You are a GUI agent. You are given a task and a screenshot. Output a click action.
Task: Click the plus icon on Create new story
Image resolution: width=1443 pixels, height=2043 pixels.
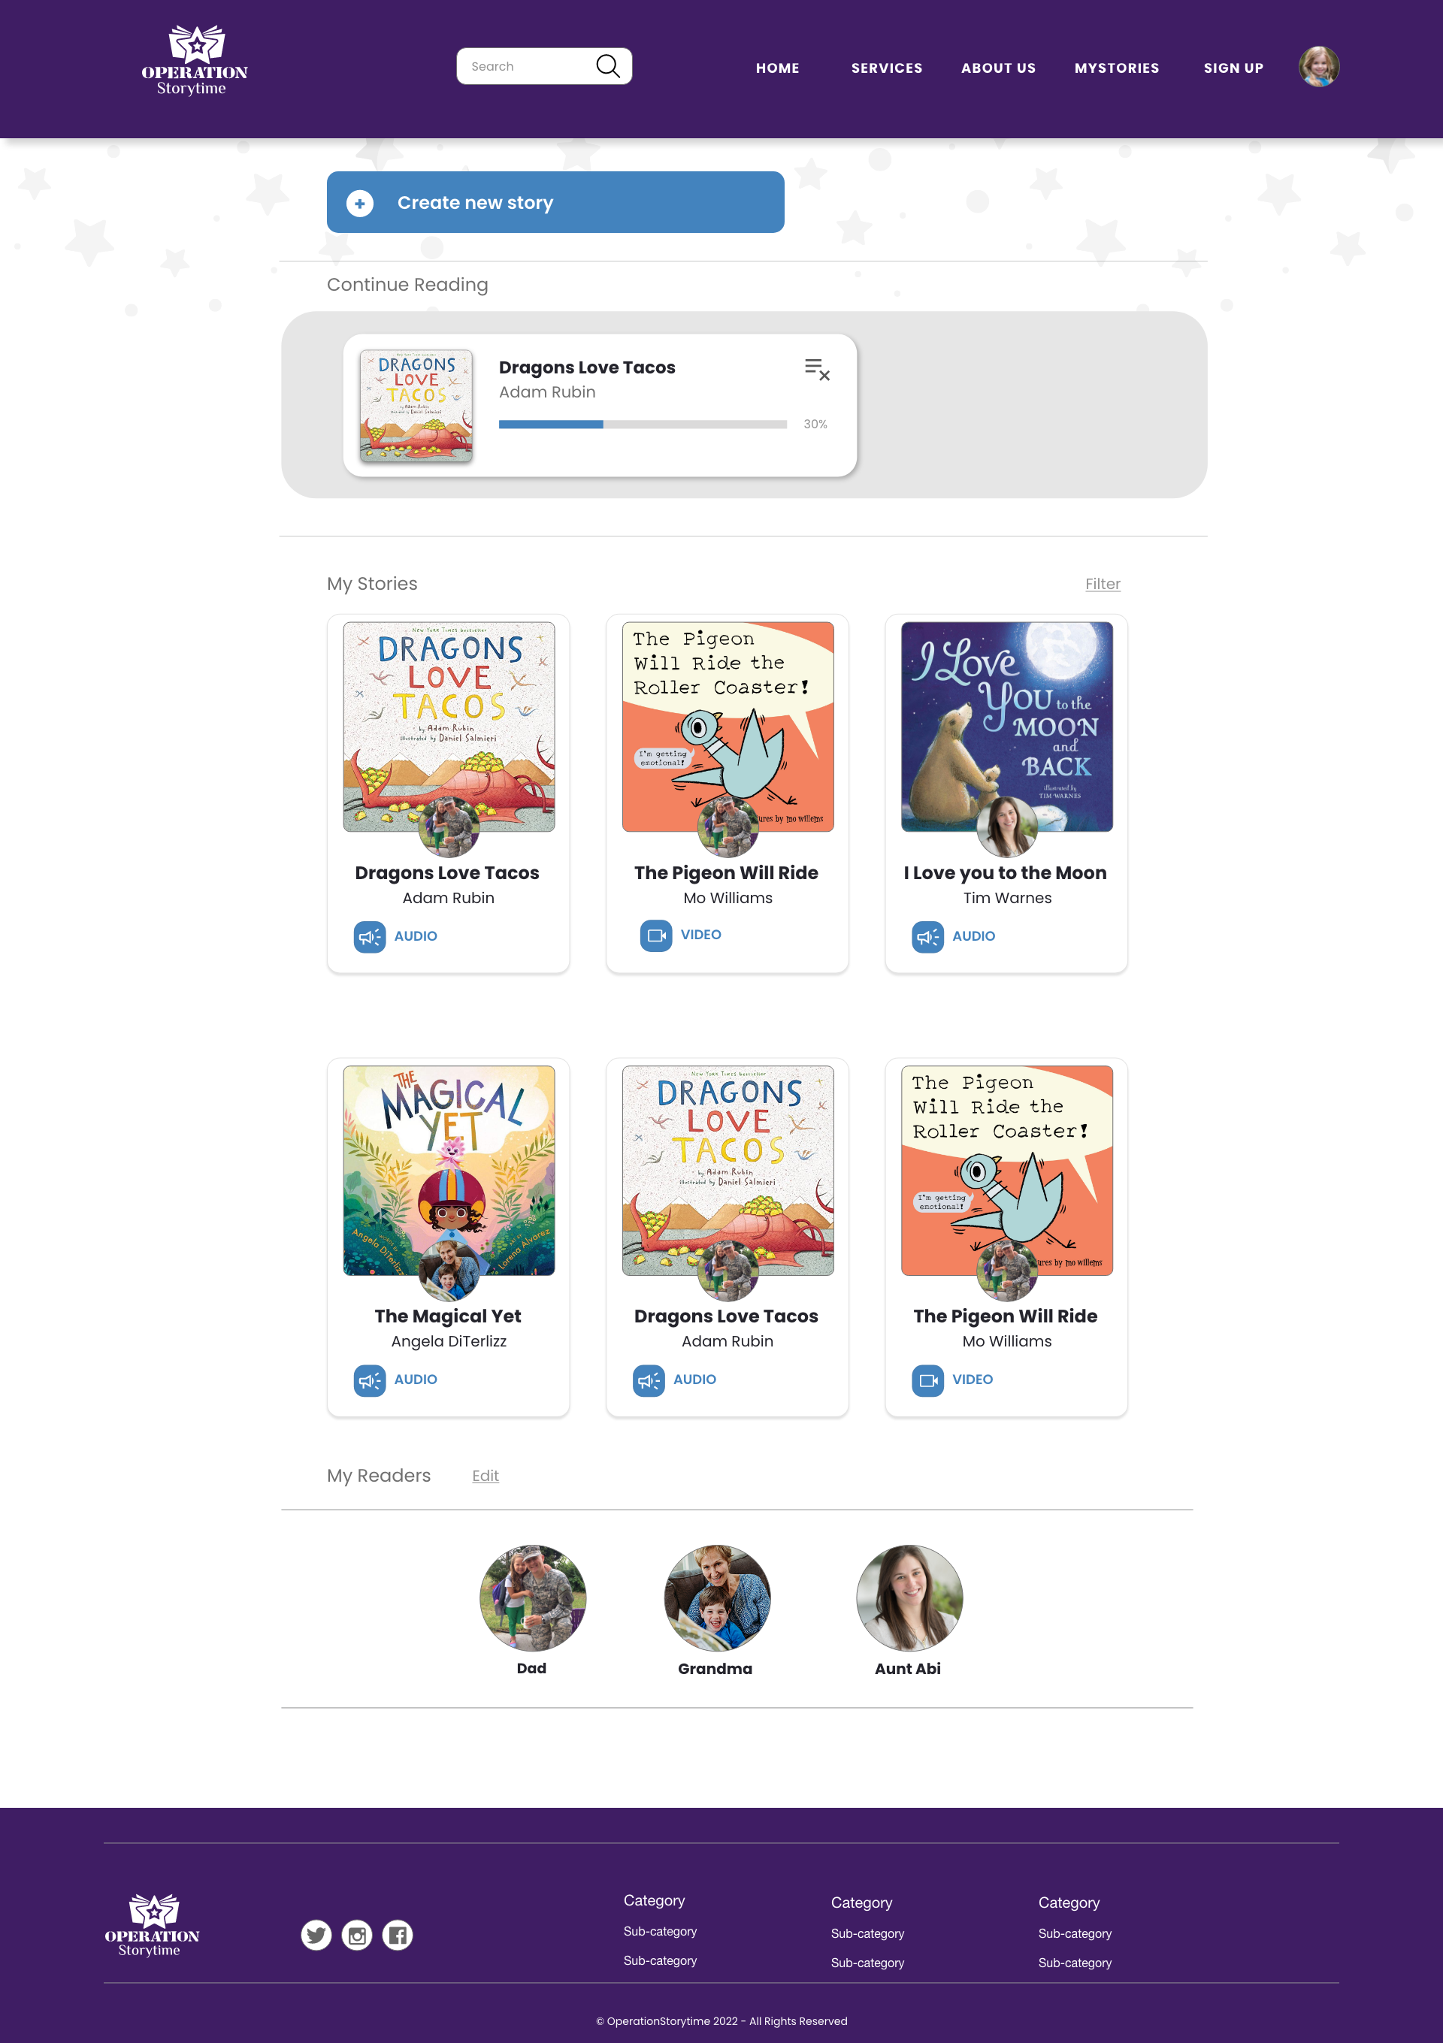(x=360, y=203)
